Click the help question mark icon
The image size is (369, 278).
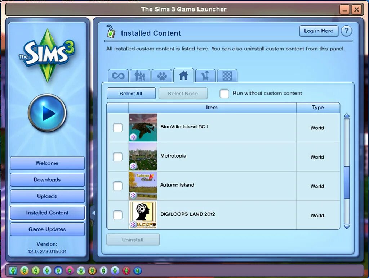(x=346, y=31)
